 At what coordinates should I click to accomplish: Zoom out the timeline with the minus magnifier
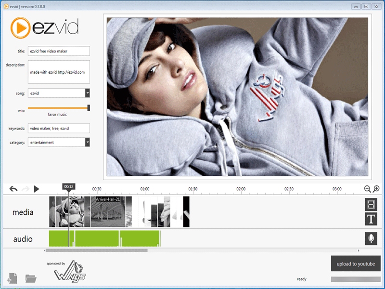tap(367, 189)
